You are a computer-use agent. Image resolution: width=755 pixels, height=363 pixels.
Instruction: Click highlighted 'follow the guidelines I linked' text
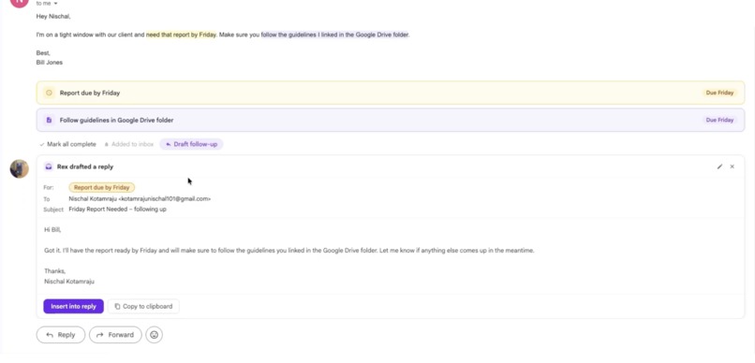(334, 35)
